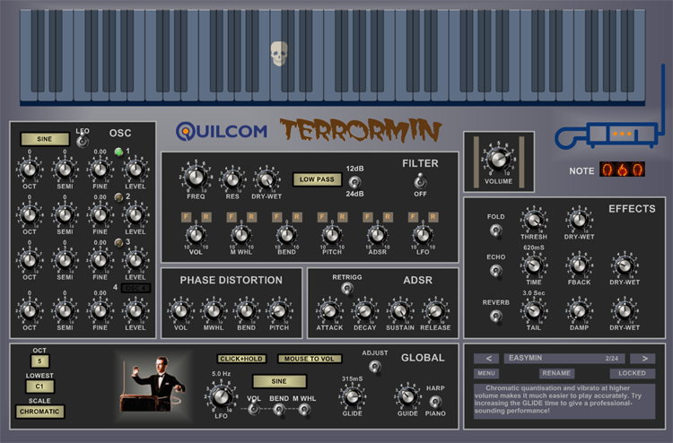Click the skull icon on the keyboard

(x=278, y=54)
